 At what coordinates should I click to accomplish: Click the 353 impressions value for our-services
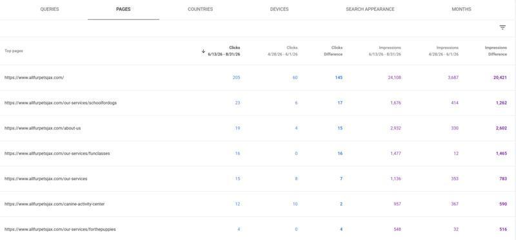[455, 179]
